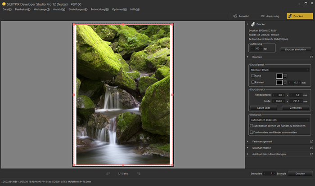
Task: Enable the Rand checkbox
Action: (252, 76)
